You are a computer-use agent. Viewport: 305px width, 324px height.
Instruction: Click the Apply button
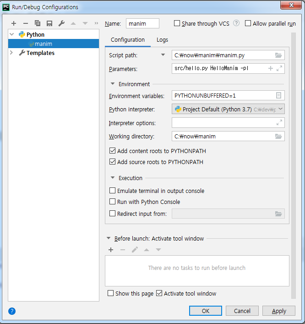point(279,311)
